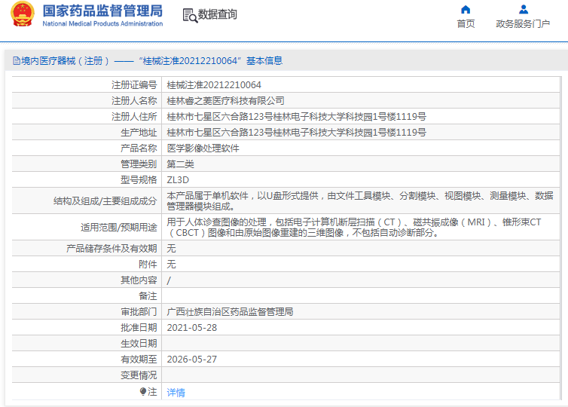Screen dimensions: 568x407
Task: Select 广西壮族自治区药品监督管理局 approval department
Action: click(230, 312)
